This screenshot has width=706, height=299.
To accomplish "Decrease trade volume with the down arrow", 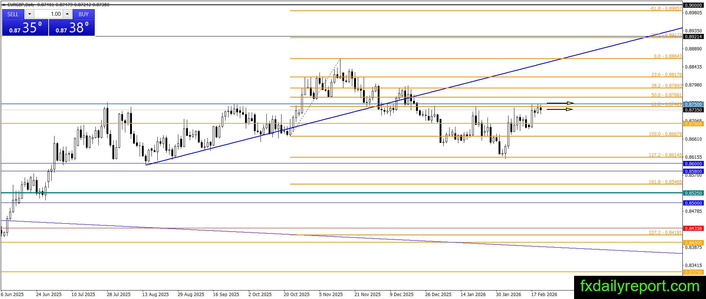I will [29, 14].
